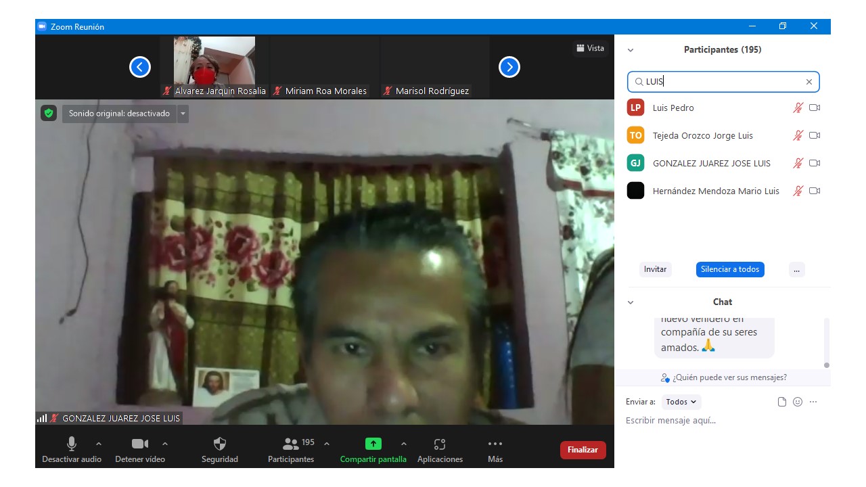This screenshot has height=487, width=866.
Task: Click the Participantes (195) panel title
Action: 723,50
